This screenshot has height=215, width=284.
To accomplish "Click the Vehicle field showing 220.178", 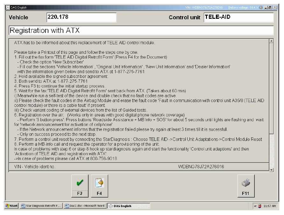I will click(81, 17).
